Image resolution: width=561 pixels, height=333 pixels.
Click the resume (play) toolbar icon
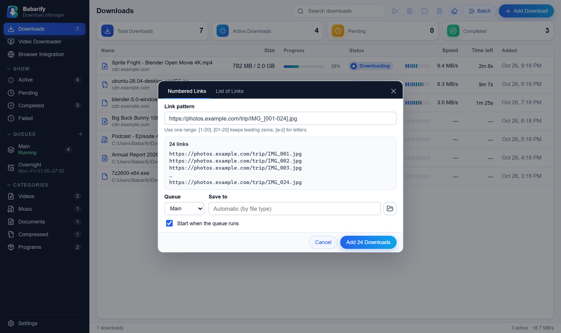point(395,11)
